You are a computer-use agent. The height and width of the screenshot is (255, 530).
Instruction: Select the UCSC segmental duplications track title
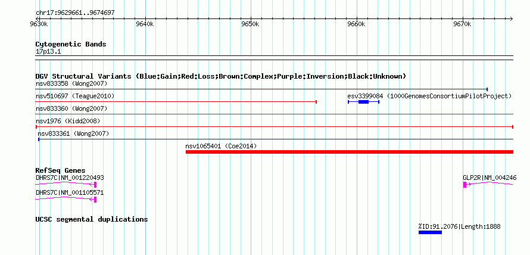92,219
